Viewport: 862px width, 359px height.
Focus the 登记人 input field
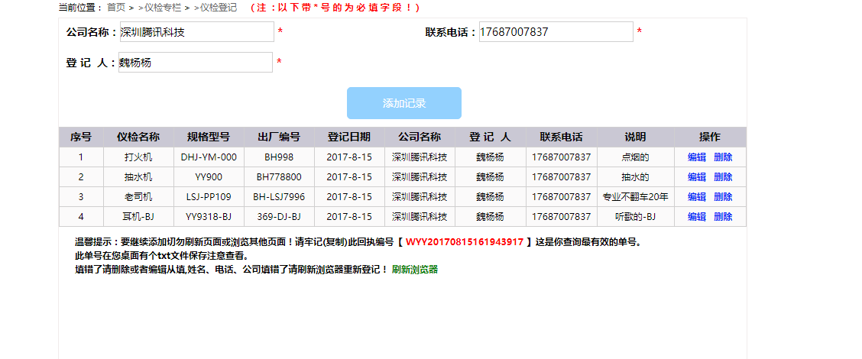195,62
